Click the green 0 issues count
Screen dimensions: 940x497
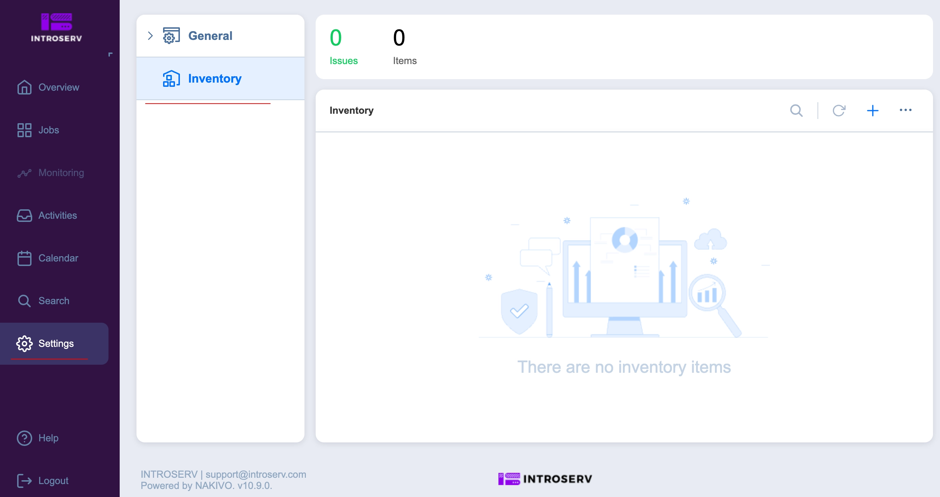tap(336, 37)
